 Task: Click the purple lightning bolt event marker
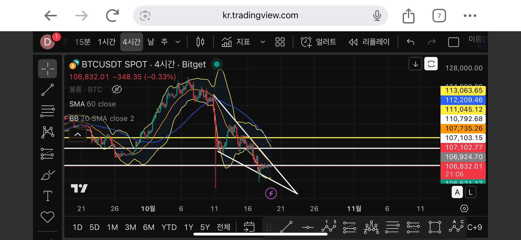tap(271, 193)
